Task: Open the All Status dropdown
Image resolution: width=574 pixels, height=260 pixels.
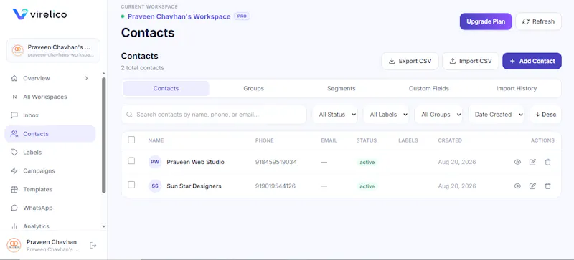Action: [335, 115]
